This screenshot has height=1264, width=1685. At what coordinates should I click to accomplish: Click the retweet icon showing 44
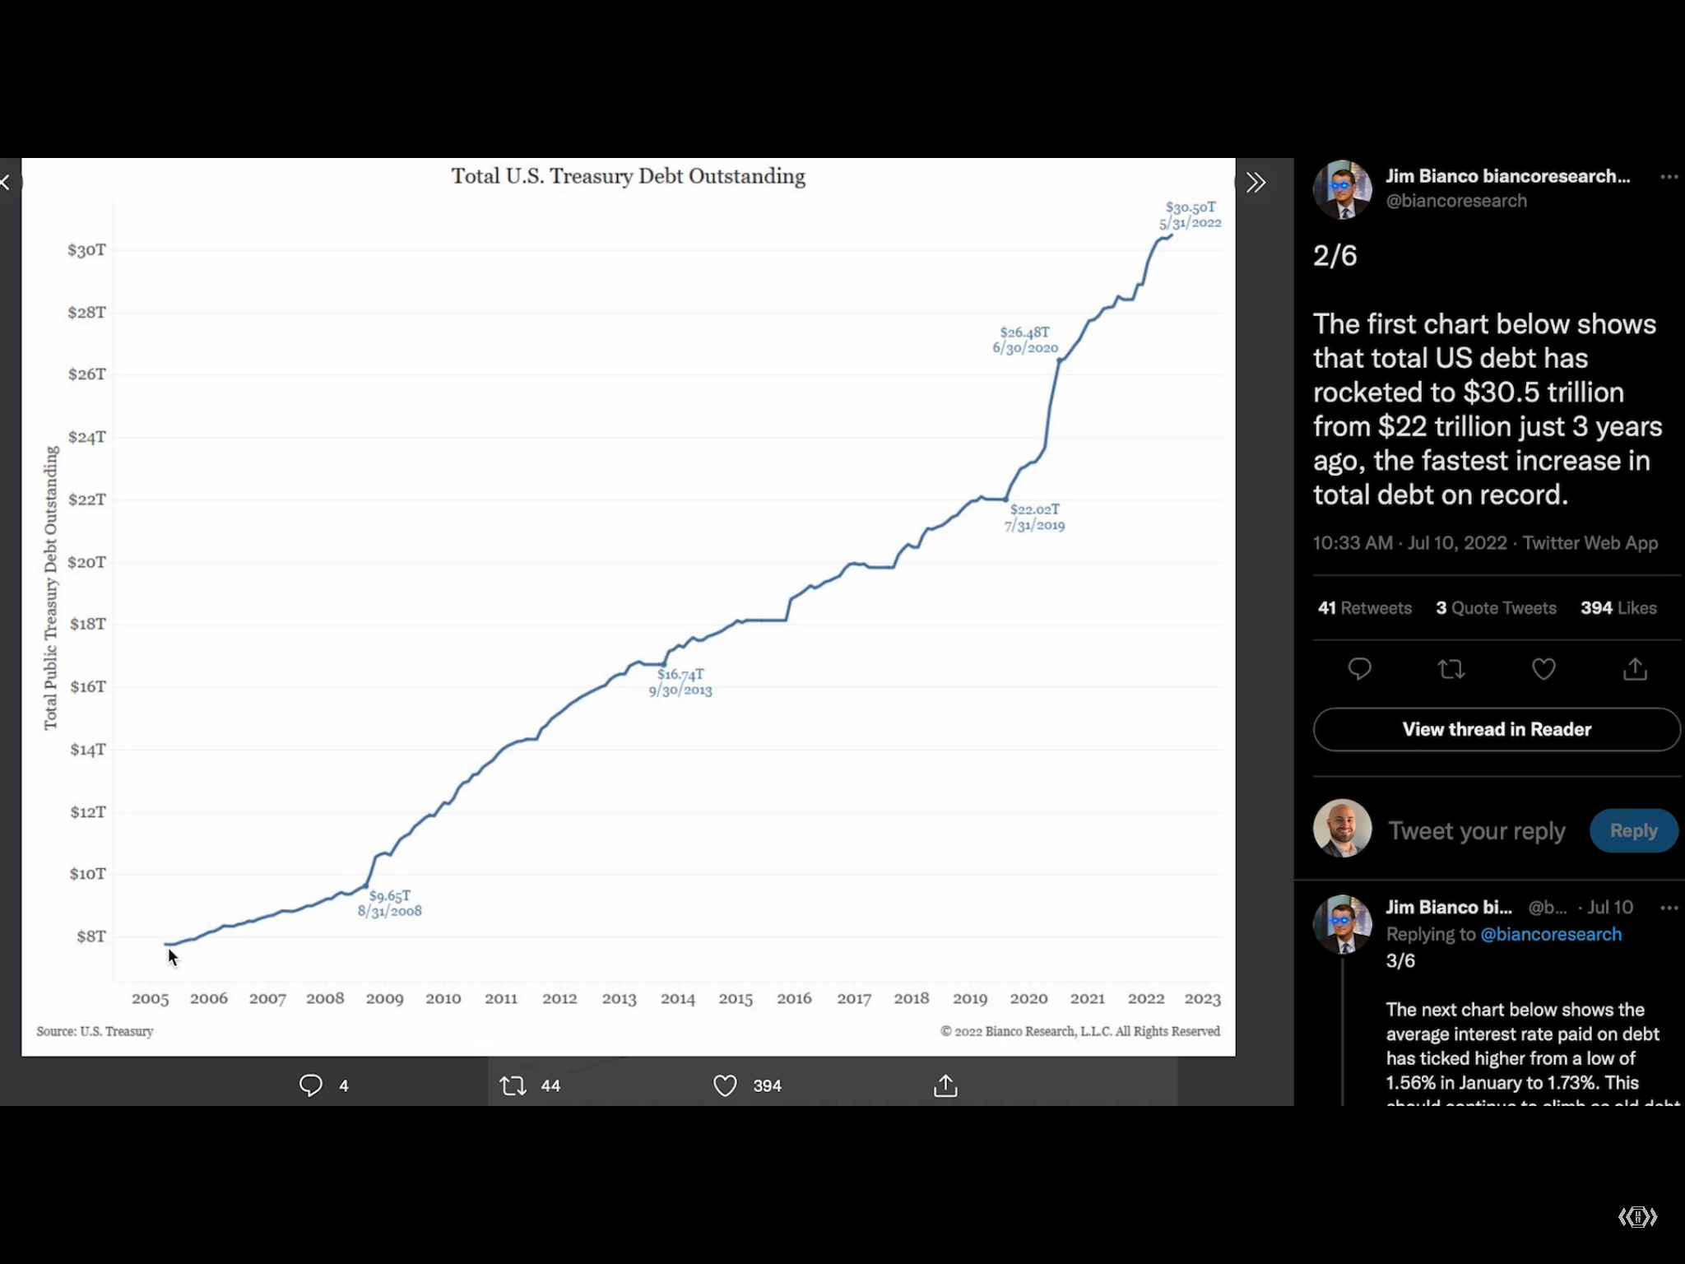(513, 1085)
